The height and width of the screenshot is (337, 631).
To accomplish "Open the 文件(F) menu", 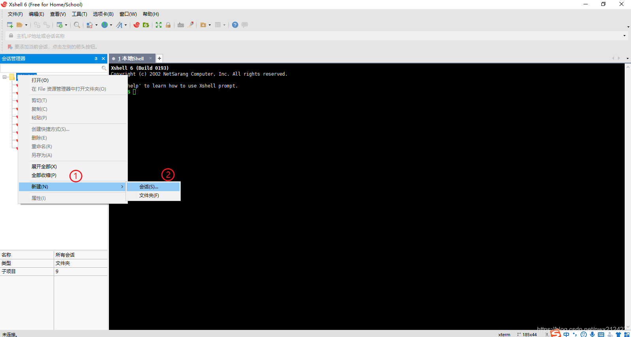I will click(15, 14).
